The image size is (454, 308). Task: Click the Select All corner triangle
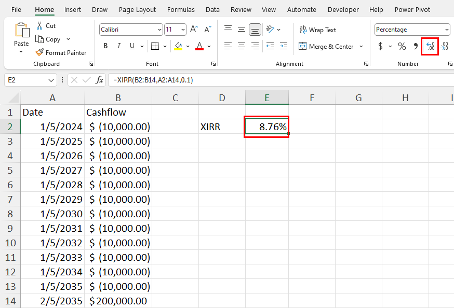coord(14,97)
